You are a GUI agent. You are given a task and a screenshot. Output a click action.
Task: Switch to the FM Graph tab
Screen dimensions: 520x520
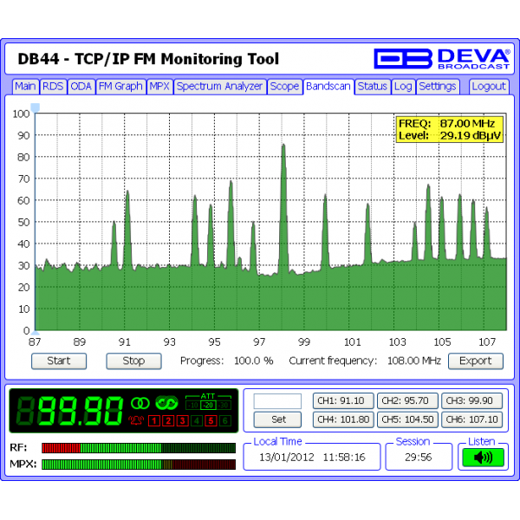coord(120,87)
